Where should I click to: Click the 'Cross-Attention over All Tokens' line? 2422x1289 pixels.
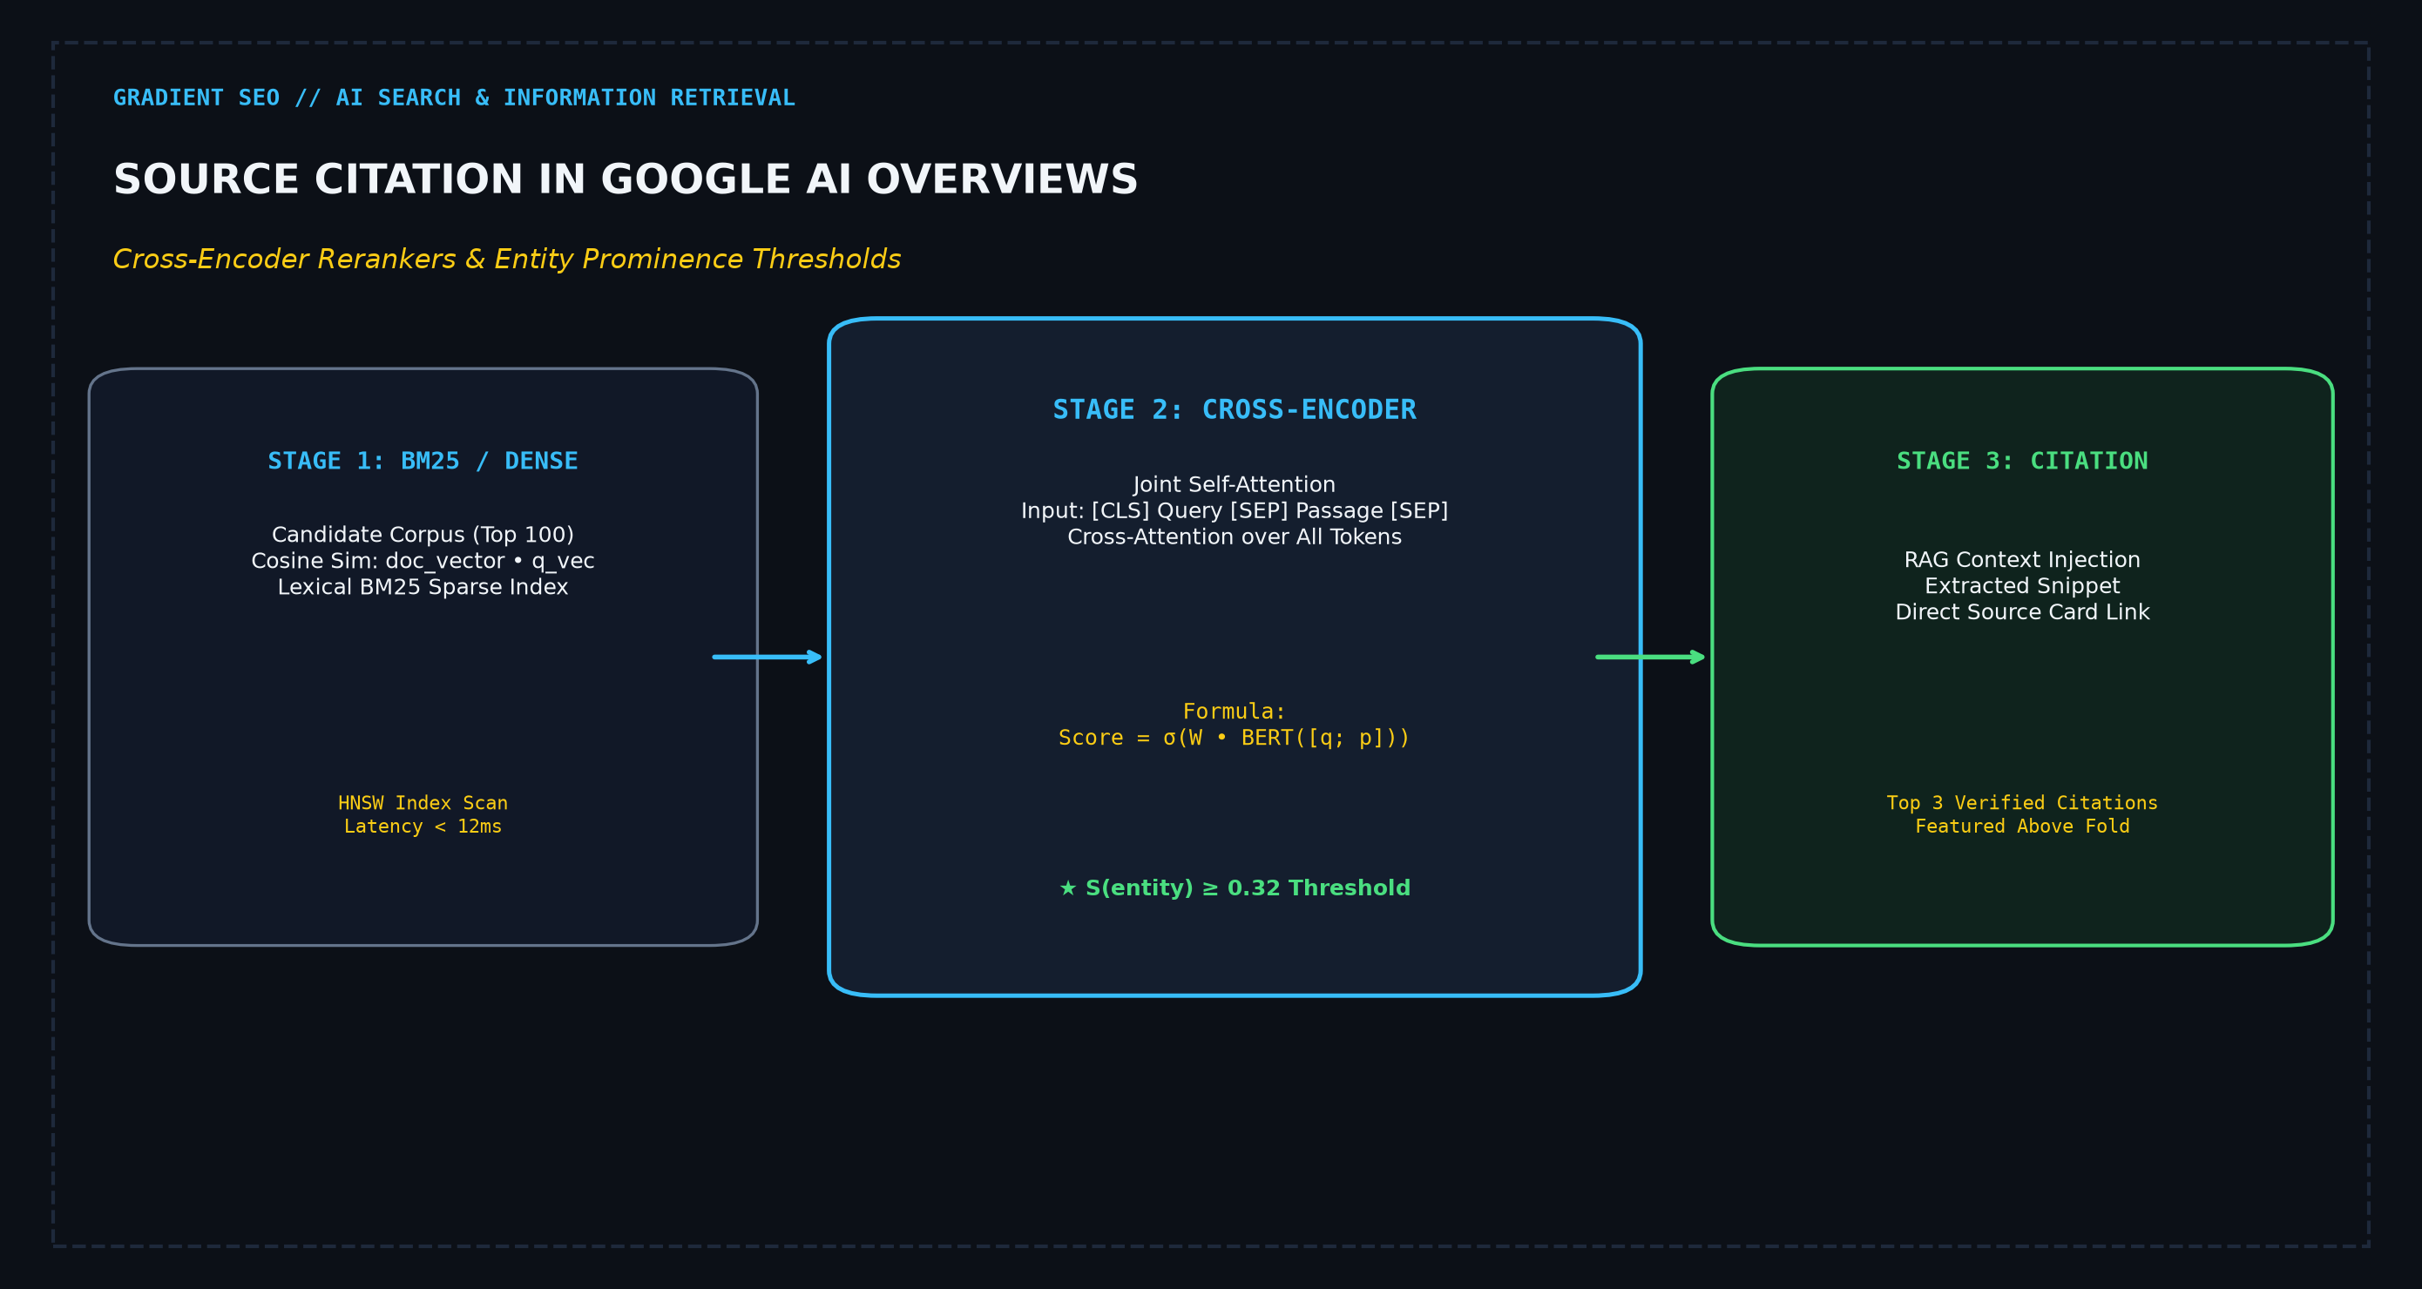click(x=1234, y=537)
